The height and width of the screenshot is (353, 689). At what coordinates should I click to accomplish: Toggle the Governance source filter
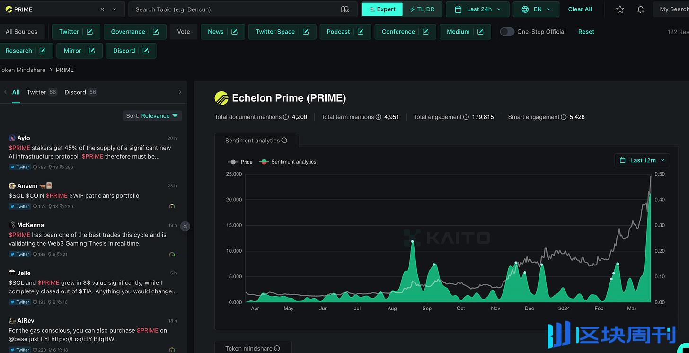128,32
